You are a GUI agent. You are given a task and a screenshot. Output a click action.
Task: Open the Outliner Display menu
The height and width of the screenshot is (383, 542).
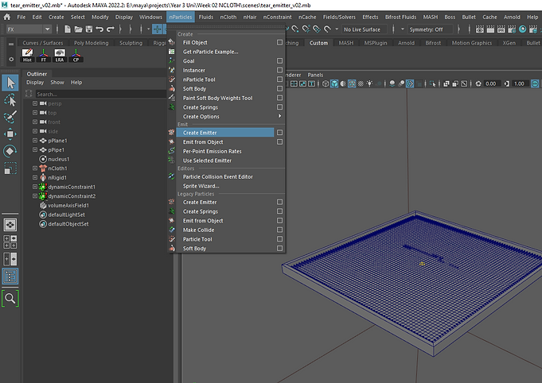click(x=35, y=83)
